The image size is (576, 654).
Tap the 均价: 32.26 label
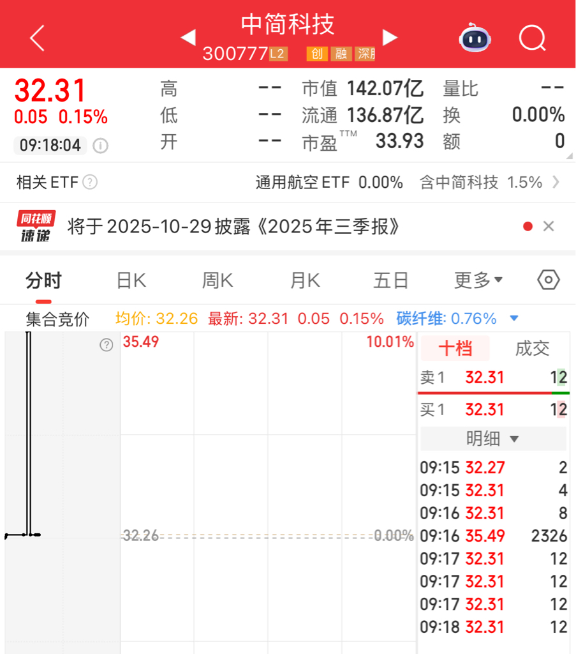point(157,319)
